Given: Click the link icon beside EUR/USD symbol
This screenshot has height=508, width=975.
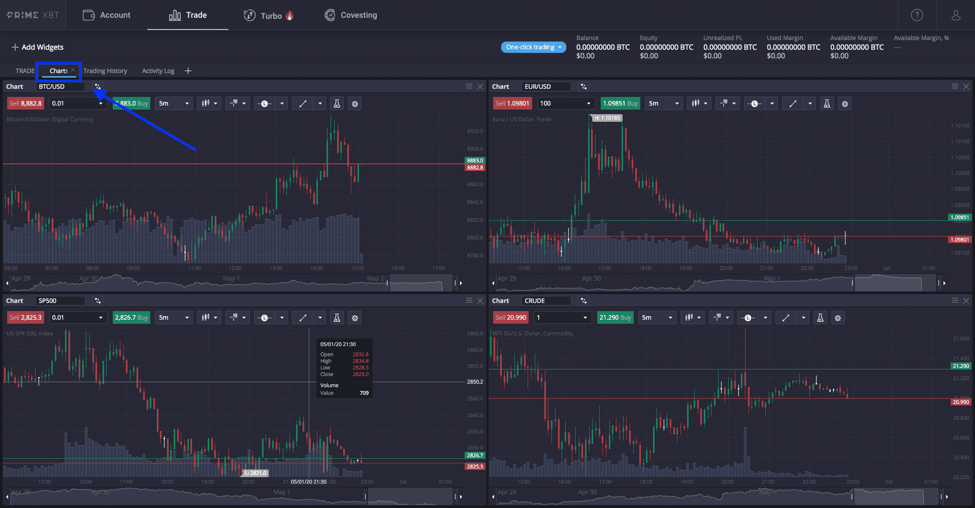Looking at the screenshot, I should [583, 87].
